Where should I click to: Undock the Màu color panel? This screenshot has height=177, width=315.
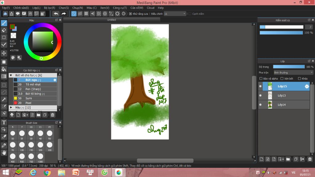click(56, 20)
